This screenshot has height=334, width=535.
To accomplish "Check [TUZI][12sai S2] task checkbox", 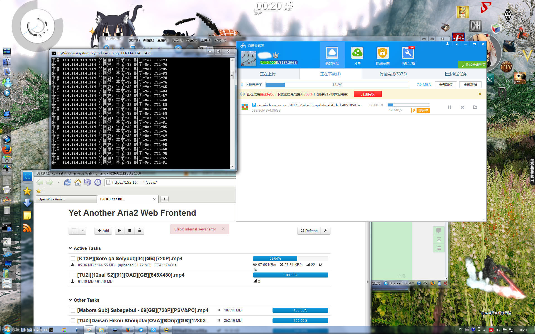I will coord(73,275).
